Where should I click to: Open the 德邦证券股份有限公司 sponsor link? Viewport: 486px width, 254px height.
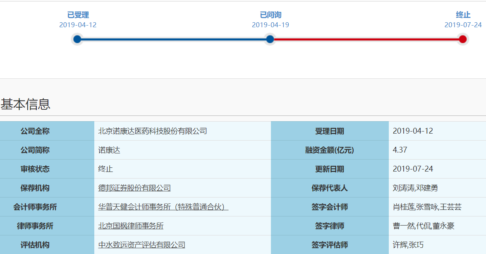pos(134,188)
